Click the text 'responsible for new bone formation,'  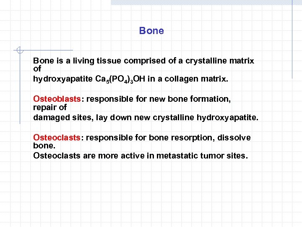click(x=159, y=99)
